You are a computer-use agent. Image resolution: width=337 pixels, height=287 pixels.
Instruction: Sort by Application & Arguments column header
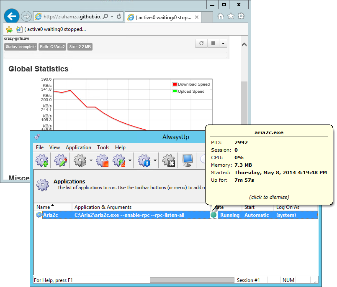pyautogui.click(x=141, y=207)
